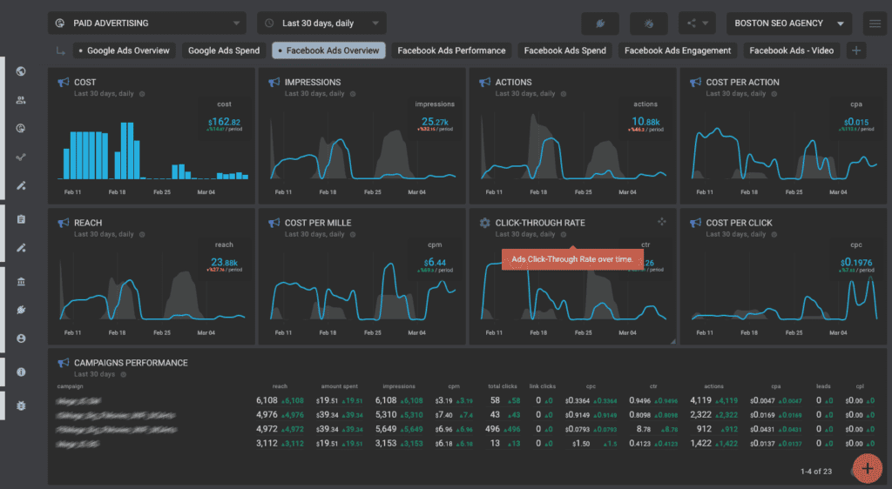
Task: Click info dot beside CAMPAIGNS PERFORMANCE date range
Action: 124,374
